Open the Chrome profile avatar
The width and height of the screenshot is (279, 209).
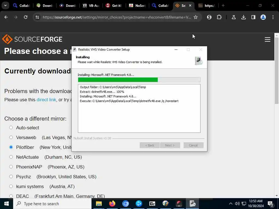tap(263, 17)
